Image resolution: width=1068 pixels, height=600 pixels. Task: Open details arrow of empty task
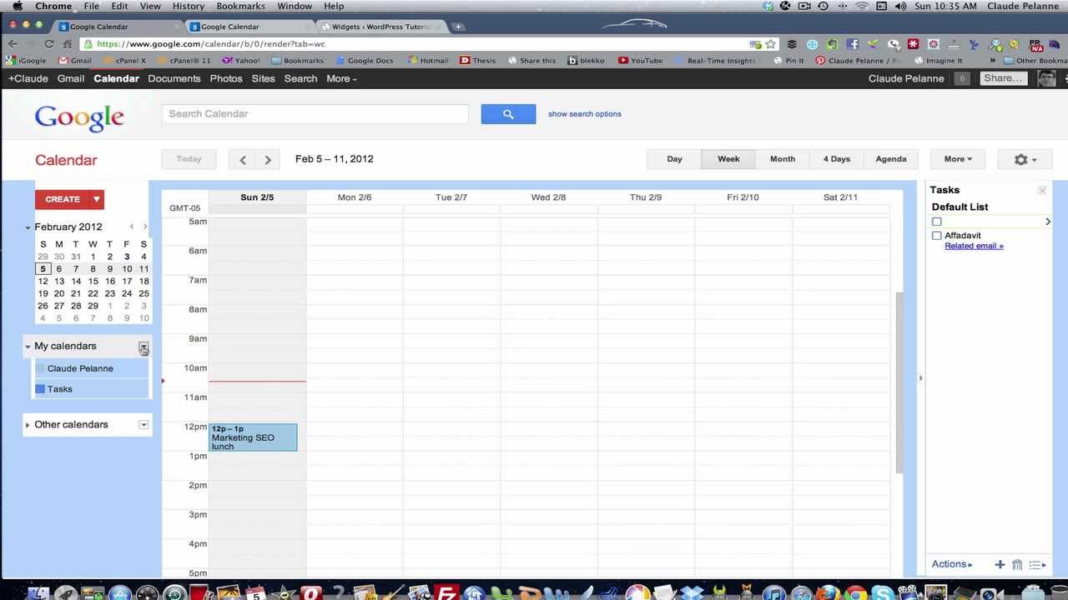[1048, 222]
